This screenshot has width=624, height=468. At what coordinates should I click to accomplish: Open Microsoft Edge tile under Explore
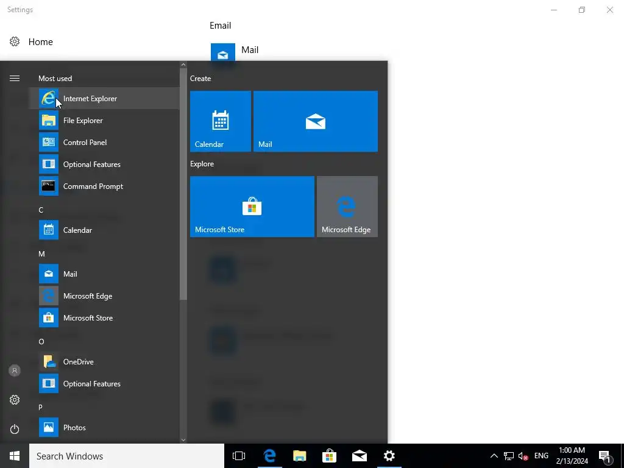(347, 207)
